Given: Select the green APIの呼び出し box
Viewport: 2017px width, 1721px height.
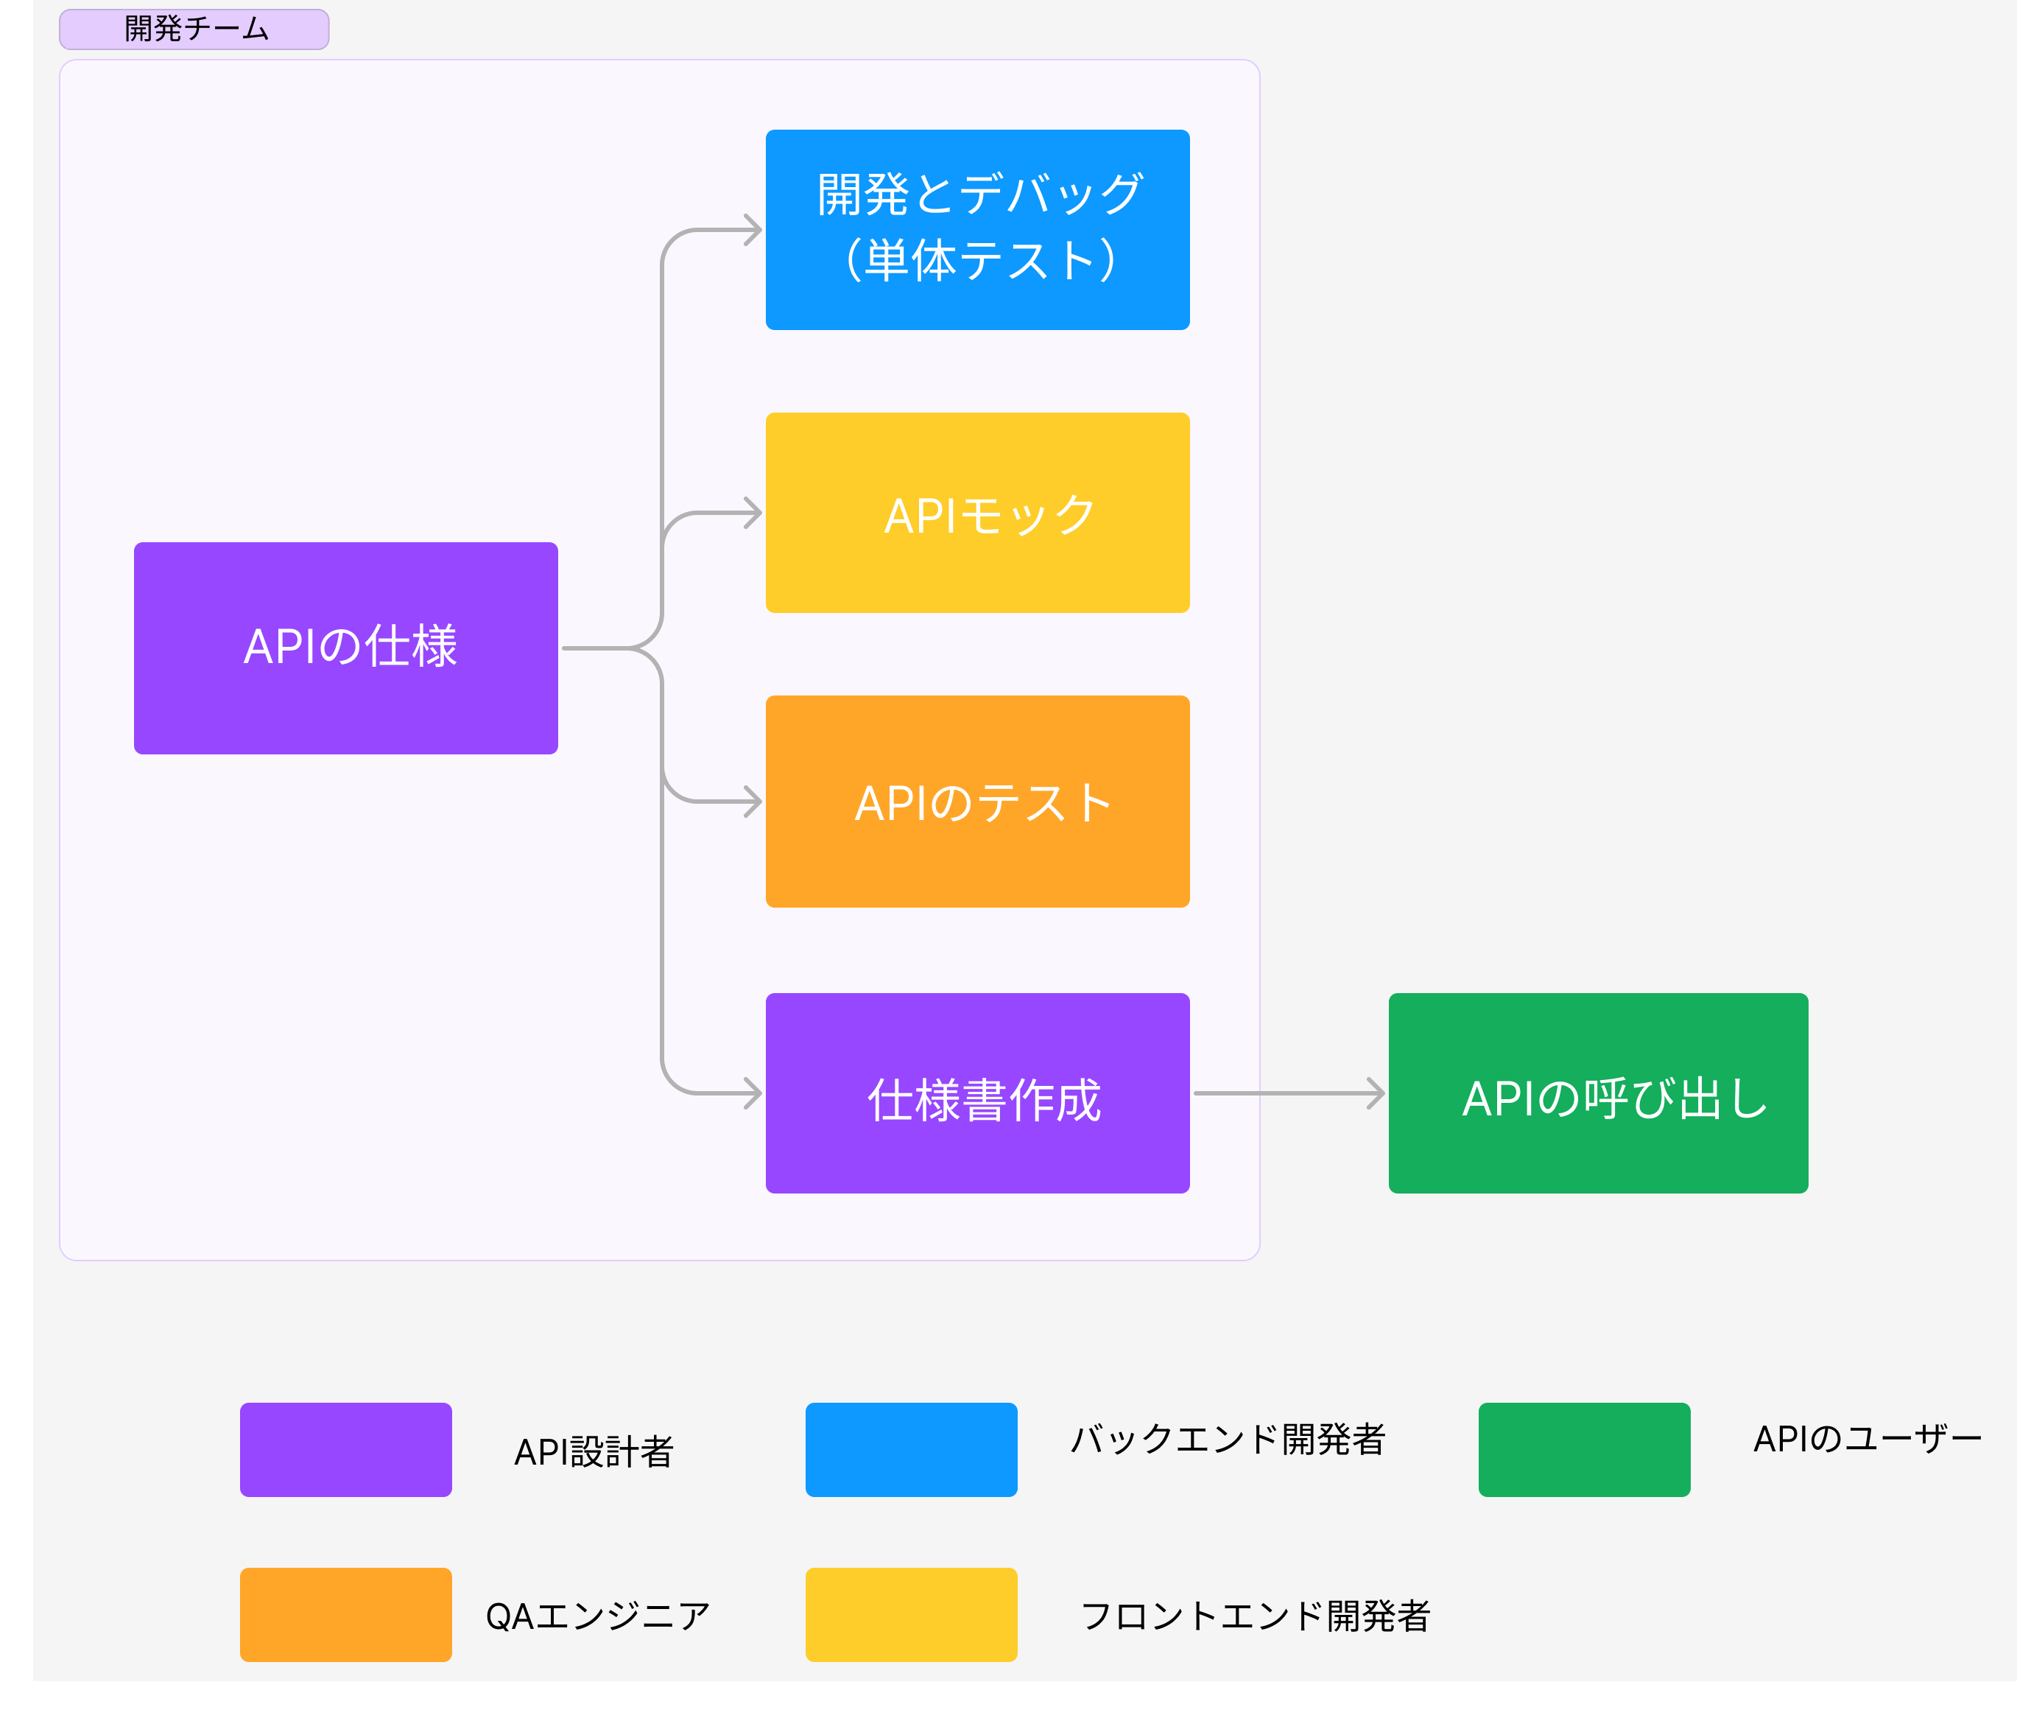Looking at the screenshot, I should pyautogui.click(x=1599, y=1093).
